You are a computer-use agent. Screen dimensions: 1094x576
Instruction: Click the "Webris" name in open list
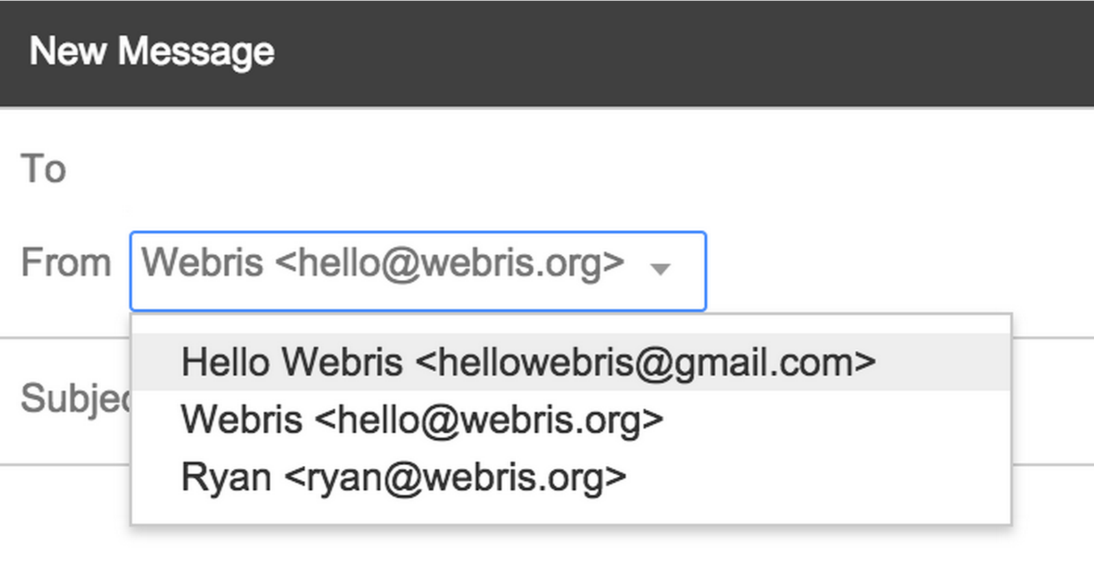(242, 419)
